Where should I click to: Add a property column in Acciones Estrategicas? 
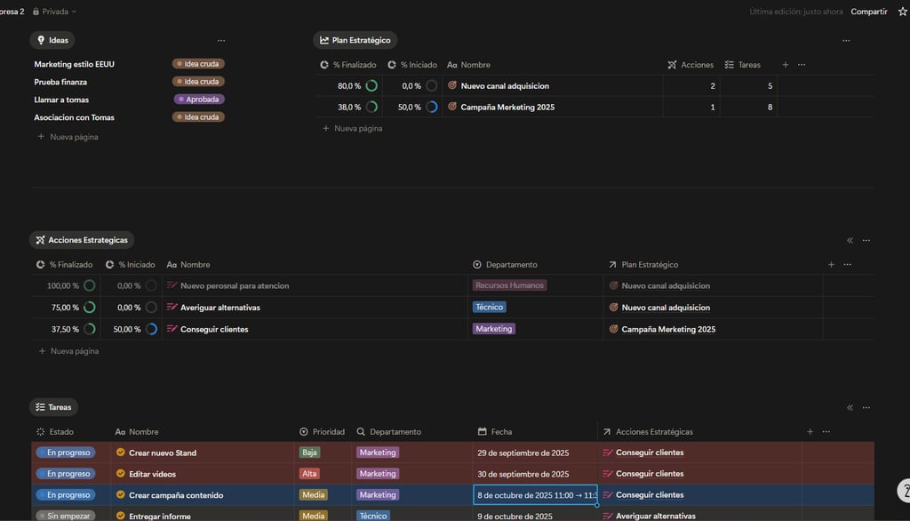(x=831, y=265)
